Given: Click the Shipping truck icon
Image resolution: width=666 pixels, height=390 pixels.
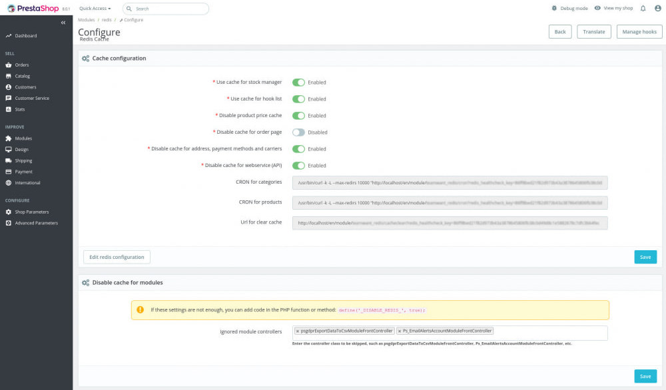Looking at the screenshot, I should coord(9,160).
